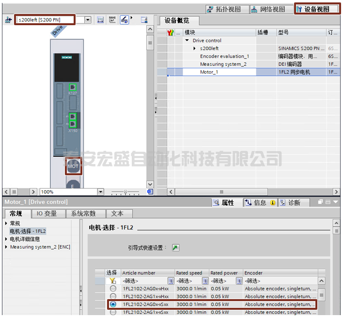Click the overview table right scroll arrow
The image size is (343, 318).
336,192
